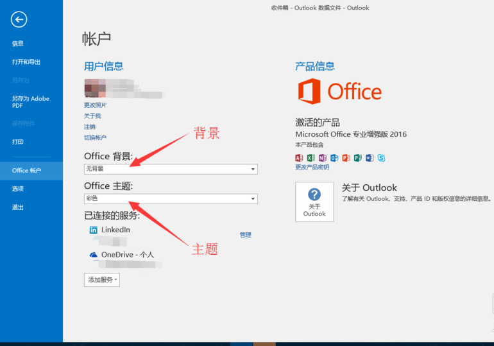Image resolution: width=494 pixels, height=346 pixels.
Task: Click the Excel product icon
Action: pos(311,158)
